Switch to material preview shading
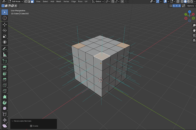The width and height of the screenshot is (196, 130). click(x=189, y=1)
